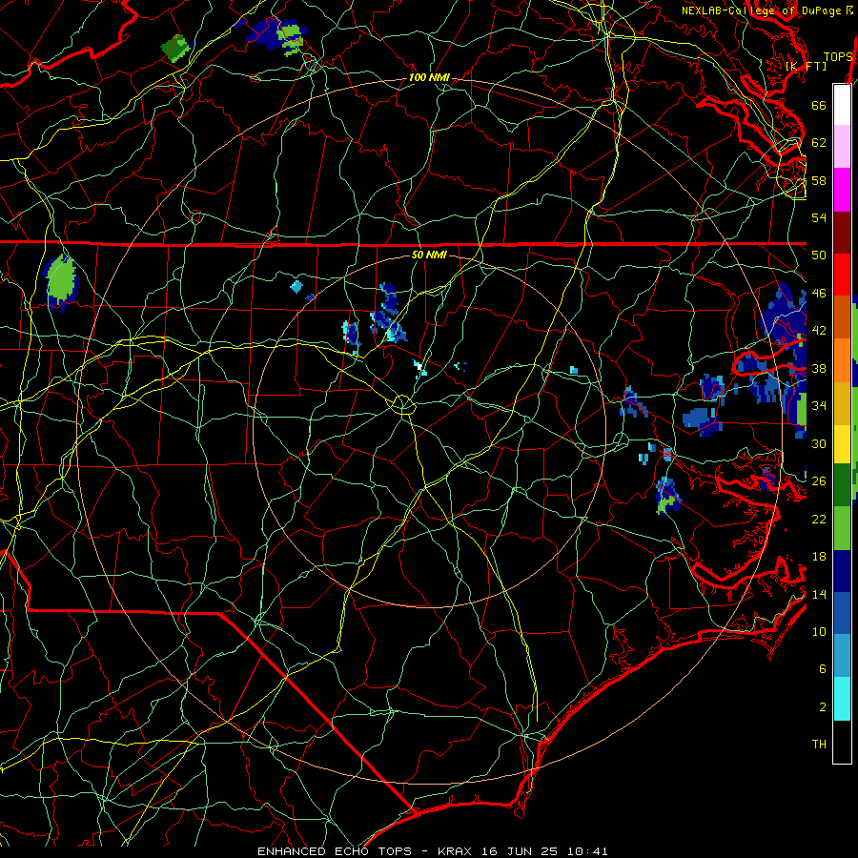The width and height of the screenshot is (858, 858).
Task: Select the light green legend swatch
Action: 842,528
